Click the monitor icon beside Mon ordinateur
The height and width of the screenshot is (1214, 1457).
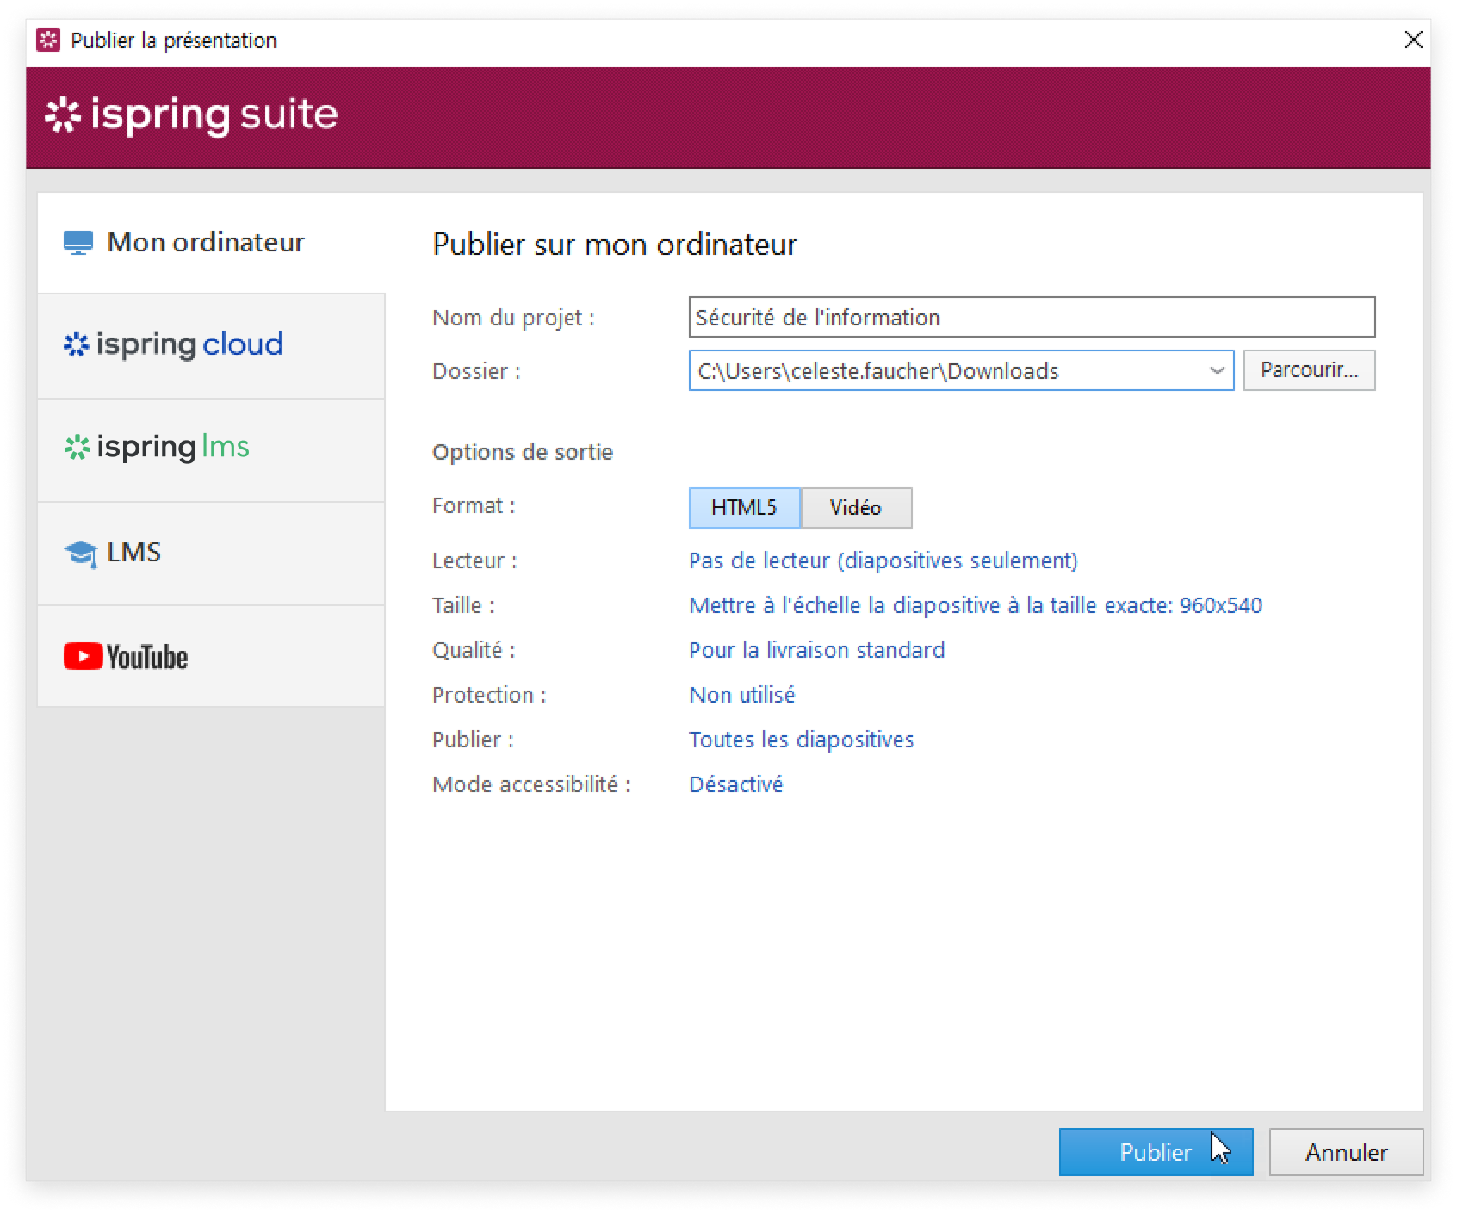78,243
